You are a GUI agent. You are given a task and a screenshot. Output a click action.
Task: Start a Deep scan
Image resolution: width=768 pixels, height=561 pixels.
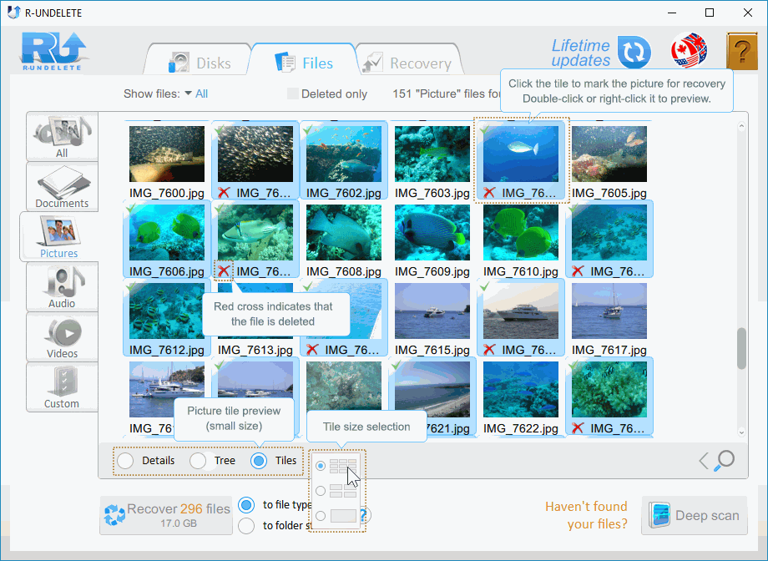694,515
